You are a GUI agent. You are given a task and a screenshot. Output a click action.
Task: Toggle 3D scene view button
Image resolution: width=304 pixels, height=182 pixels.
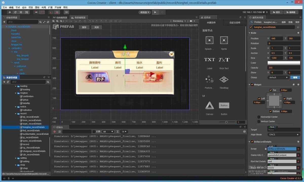[x=66, y=12]
